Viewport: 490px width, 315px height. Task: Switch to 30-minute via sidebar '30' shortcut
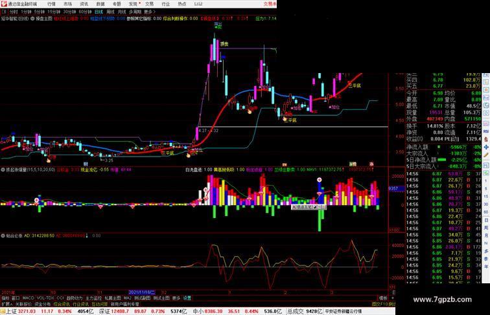[x=486, y=204]
